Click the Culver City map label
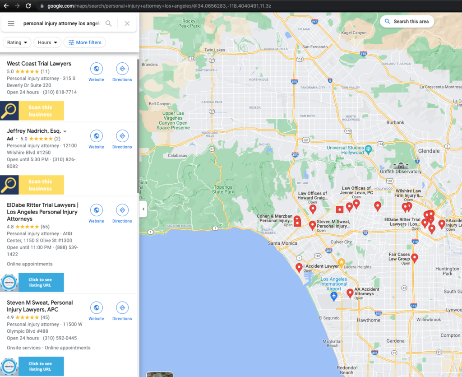 (x=341, y=242)
